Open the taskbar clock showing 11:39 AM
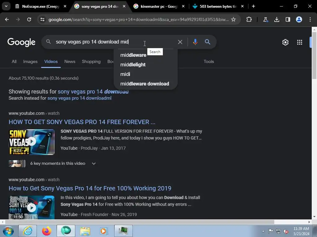This screenshot has height=237, width=317. 301,231
